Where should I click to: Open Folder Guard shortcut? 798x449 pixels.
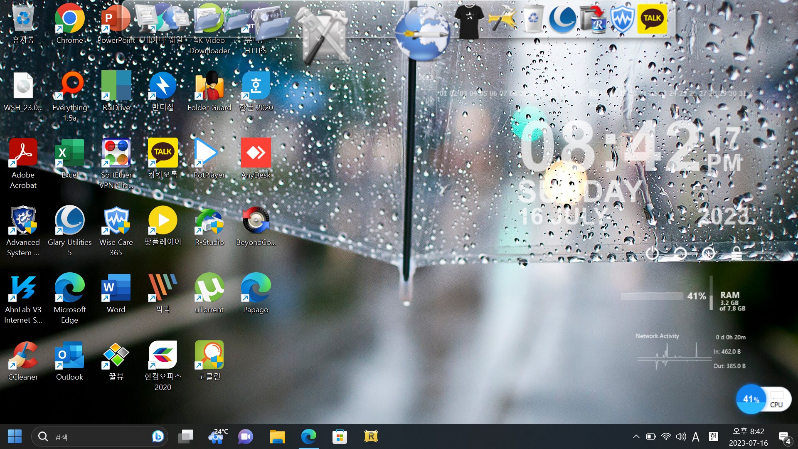[209, 91]
